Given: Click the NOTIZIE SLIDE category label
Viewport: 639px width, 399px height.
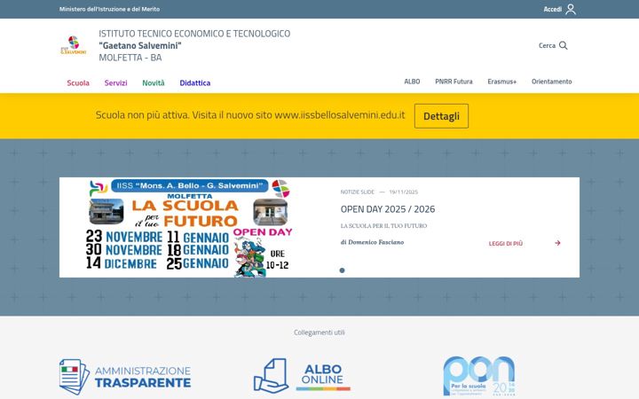Looking at the screenshot, I should (358, 192).
